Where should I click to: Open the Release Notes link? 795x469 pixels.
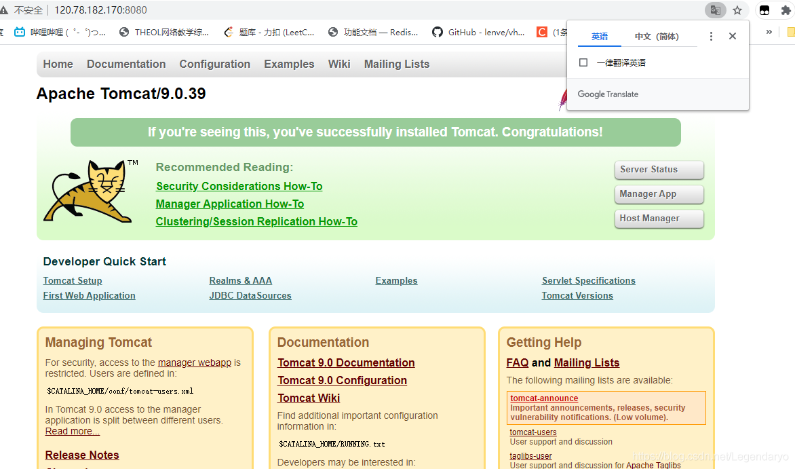click(x=82, y=455)
